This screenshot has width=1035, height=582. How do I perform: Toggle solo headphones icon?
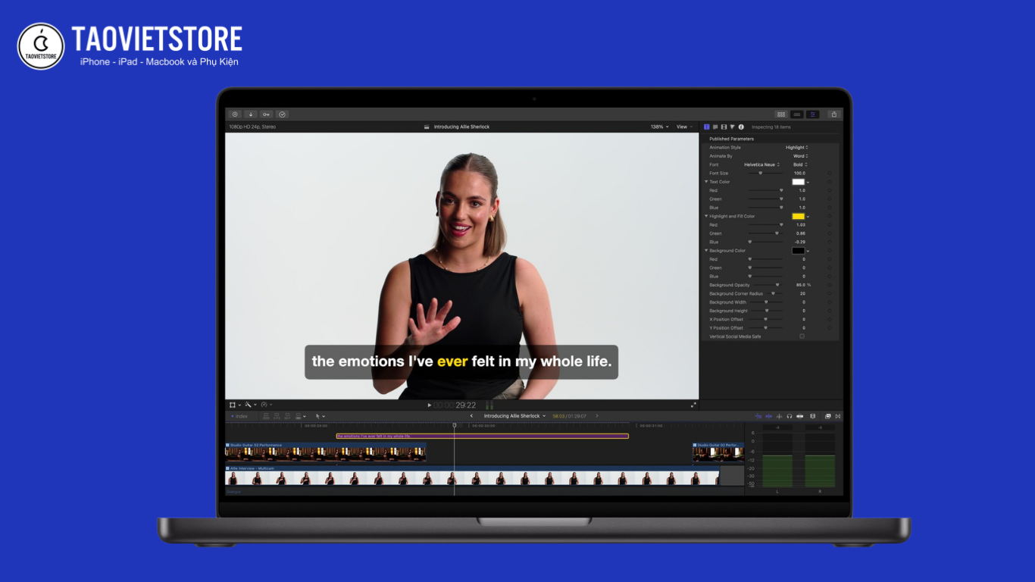coord(790,416)
